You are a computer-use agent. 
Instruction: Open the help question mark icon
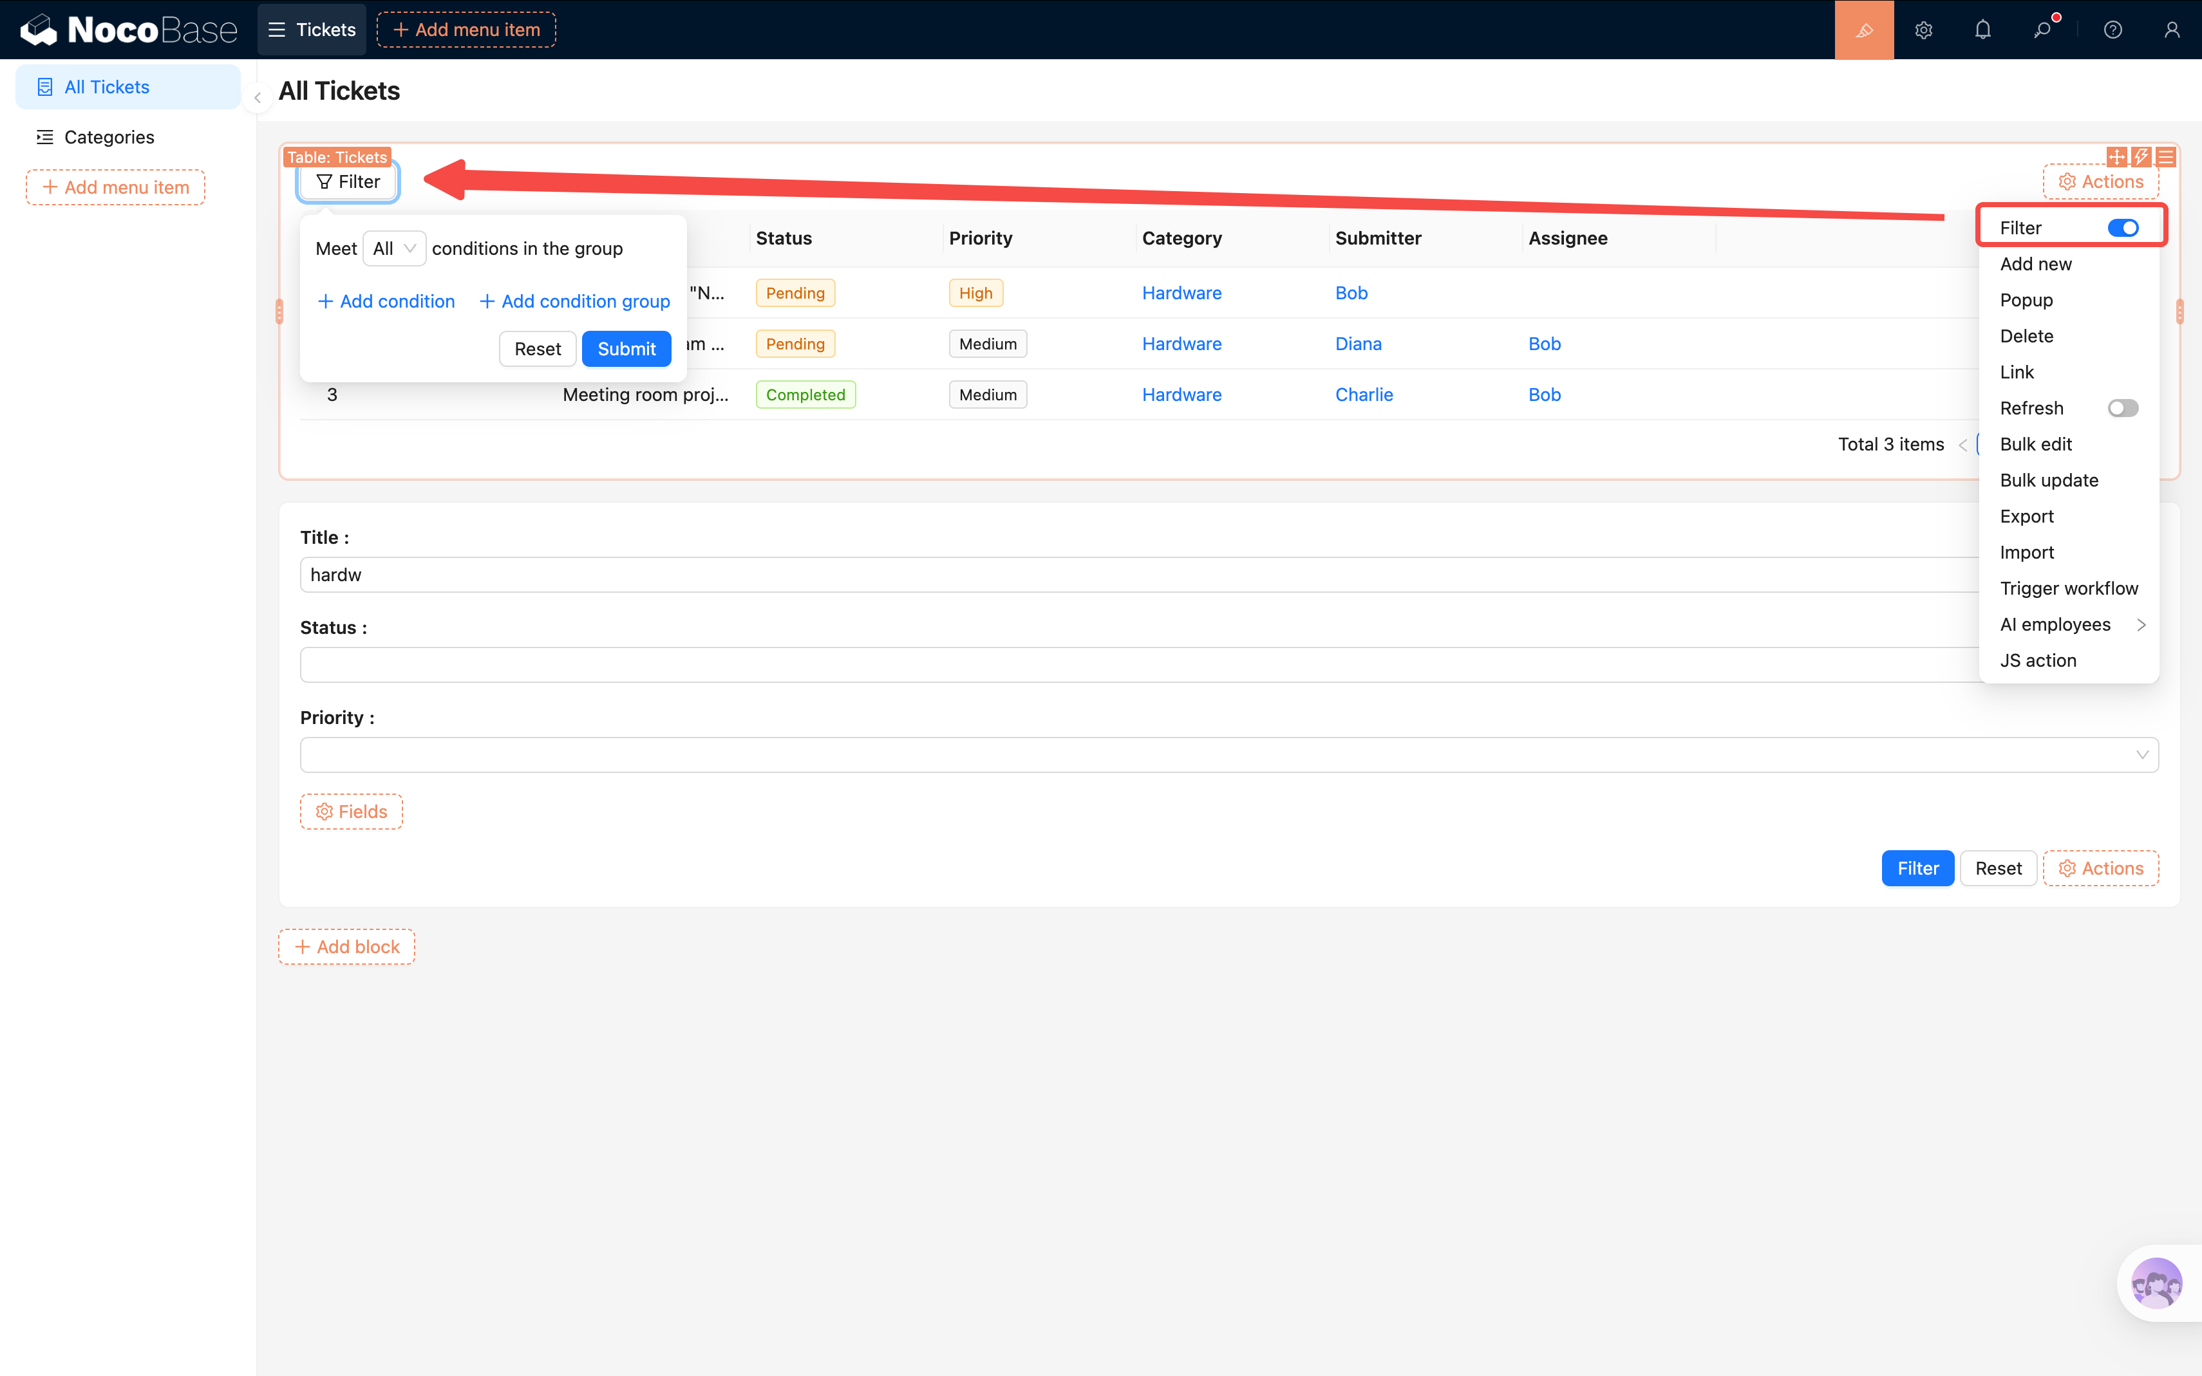coord(2113,30)
